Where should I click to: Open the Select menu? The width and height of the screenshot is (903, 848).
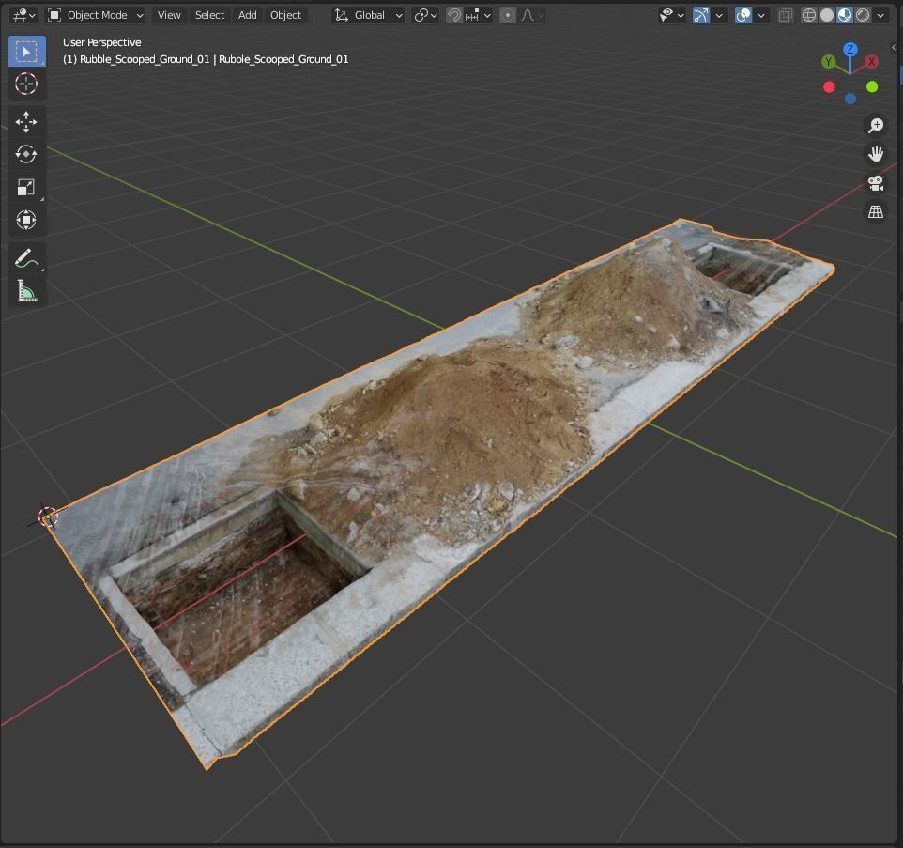tap(209, 15)
